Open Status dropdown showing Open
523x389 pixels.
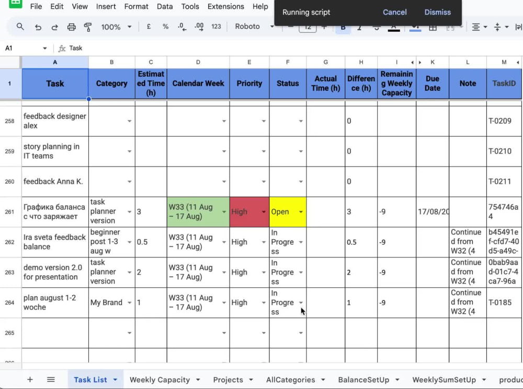coord(301,212)
